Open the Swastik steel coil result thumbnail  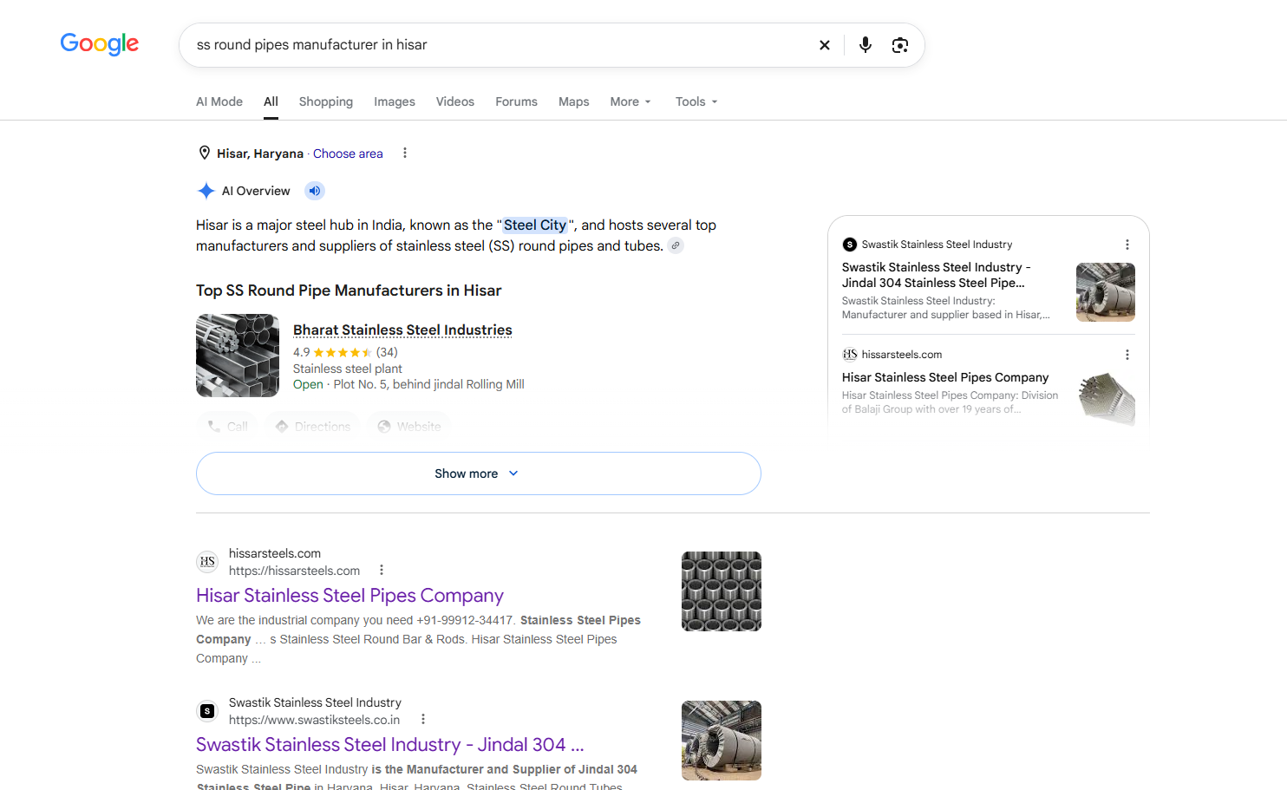coord(722,741)
